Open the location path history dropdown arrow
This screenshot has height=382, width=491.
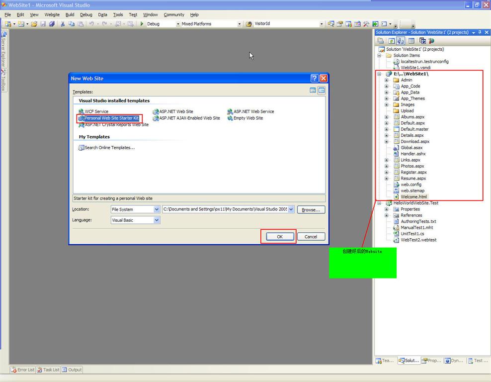[x=291, y=209]
